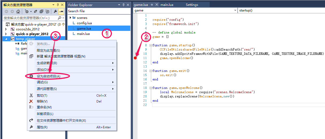The image size is (325, 139).
Task: Click the scissors icon beside 剪切(T)
Action: click(31, 96)
